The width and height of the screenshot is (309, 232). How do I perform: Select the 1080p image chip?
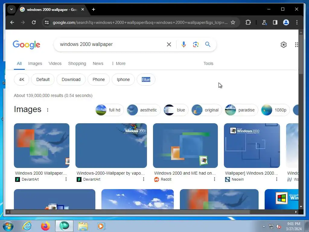pos(275,110)
